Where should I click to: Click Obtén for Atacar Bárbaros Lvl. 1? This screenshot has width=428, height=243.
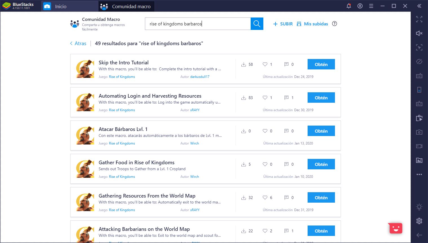pos(321,131)
